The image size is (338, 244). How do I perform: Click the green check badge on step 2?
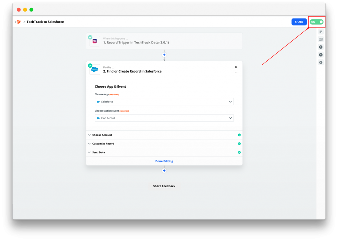point(90,66)
